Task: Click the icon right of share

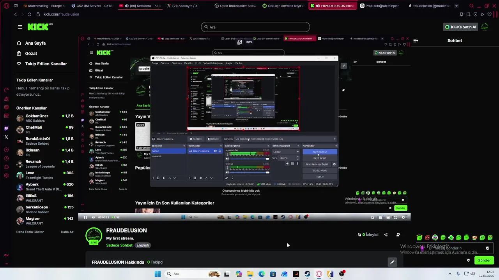Action: click(x=398, y=235)
